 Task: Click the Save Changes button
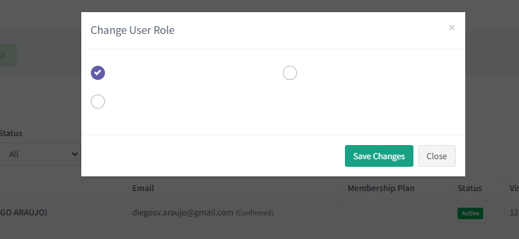click(379, 156)
